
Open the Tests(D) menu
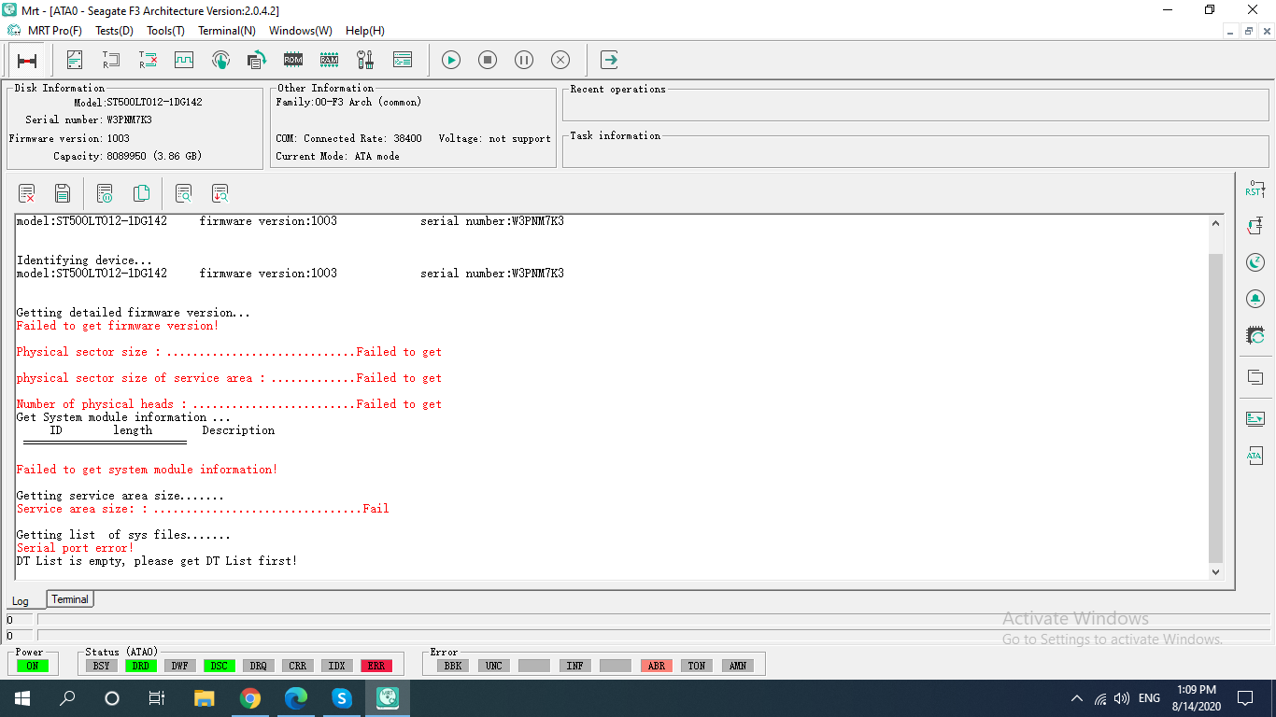114,31
